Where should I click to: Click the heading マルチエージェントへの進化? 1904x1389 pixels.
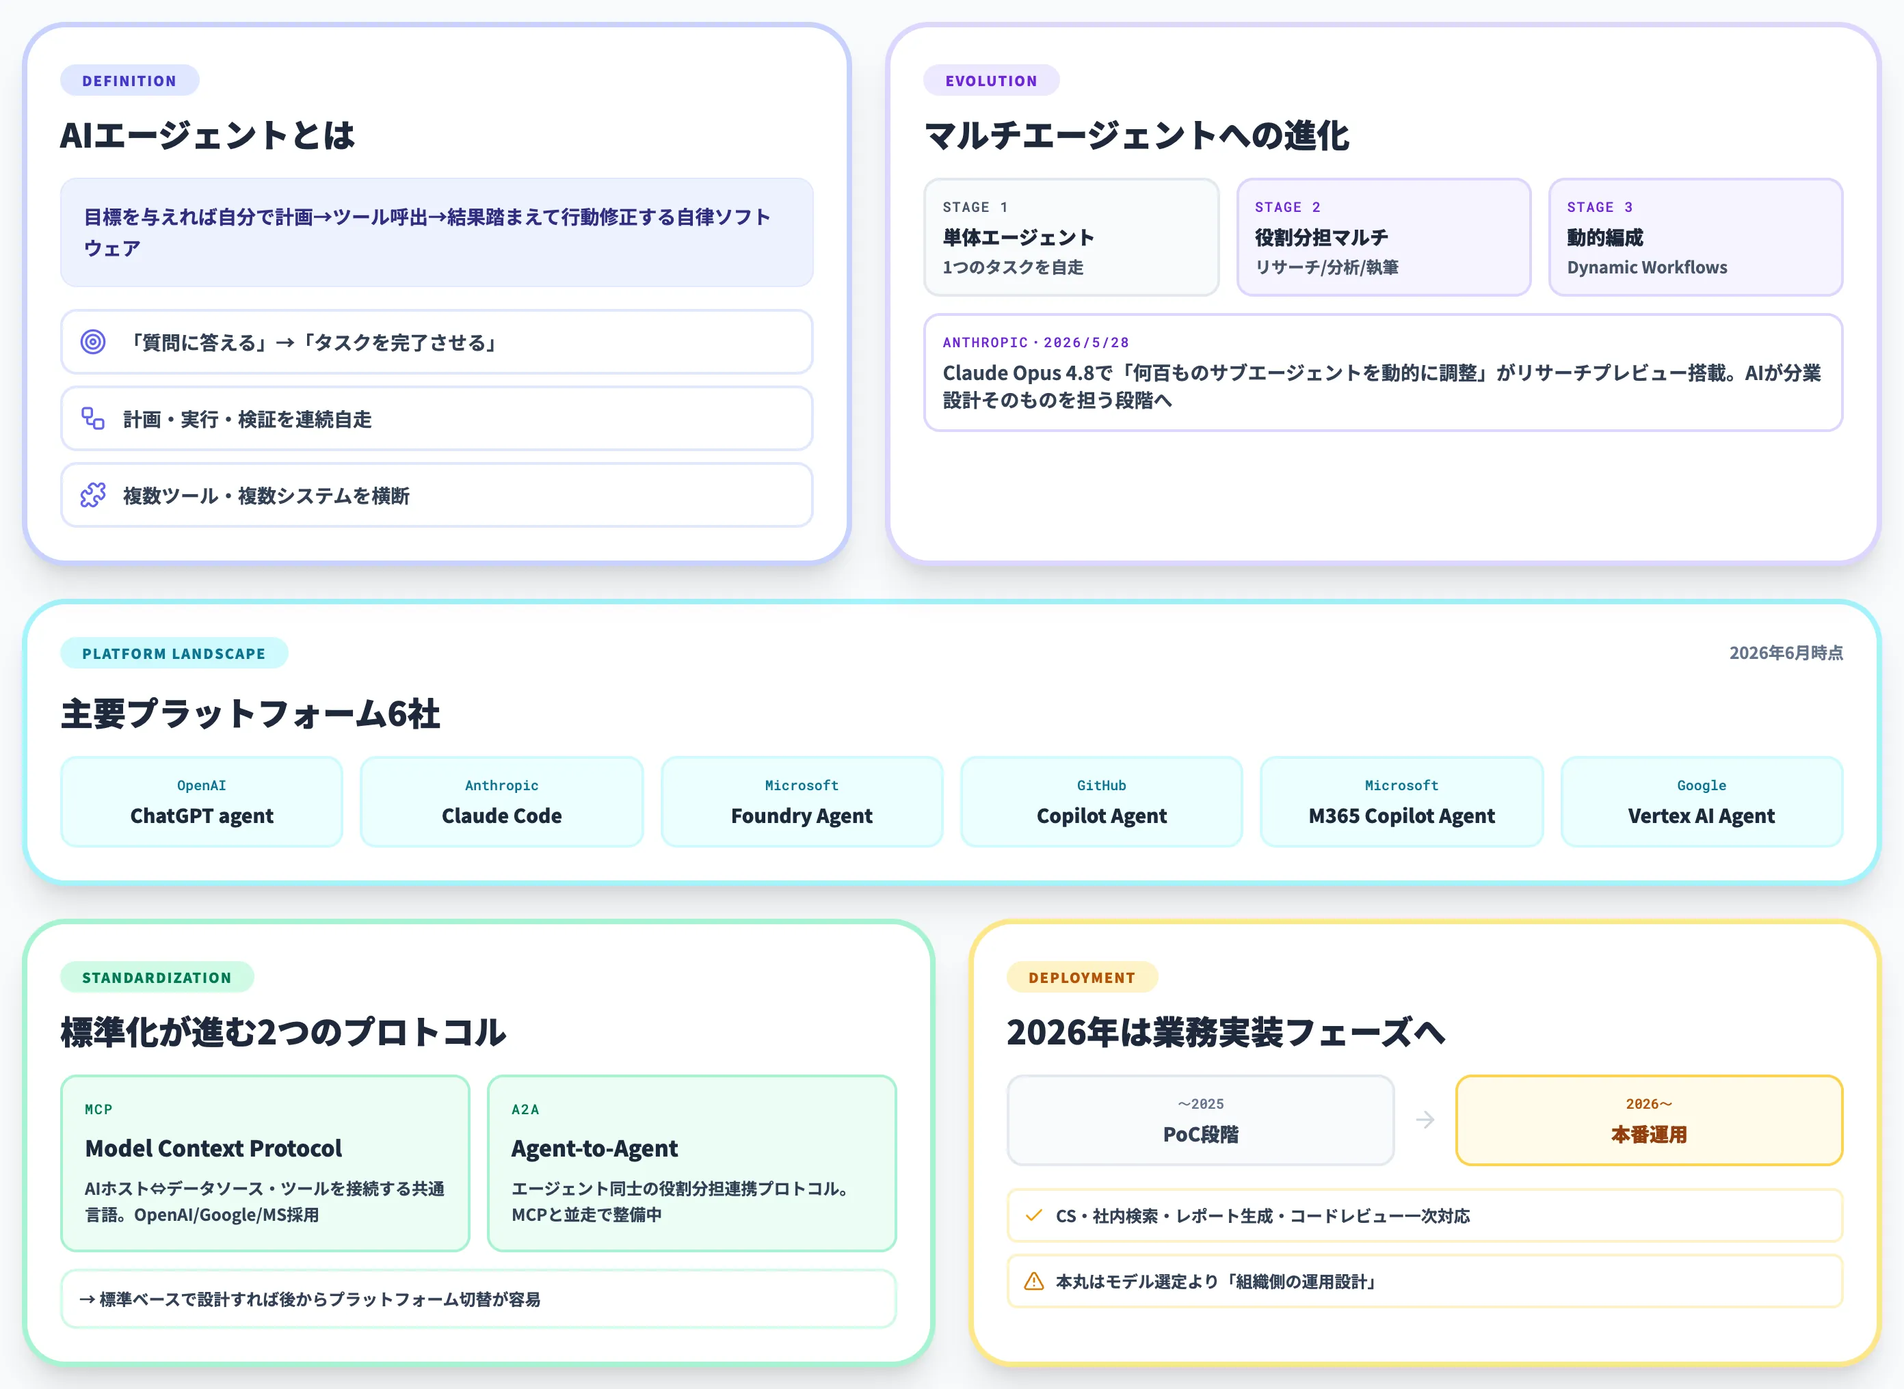(x=1137, y=135)
